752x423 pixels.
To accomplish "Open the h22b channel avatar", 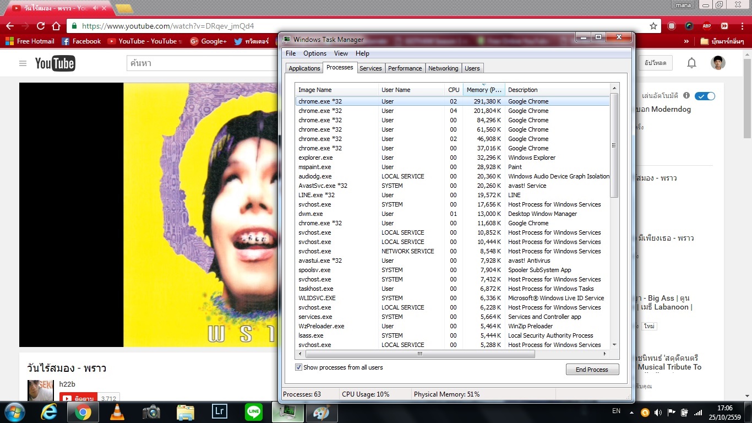I will (41, 391).
